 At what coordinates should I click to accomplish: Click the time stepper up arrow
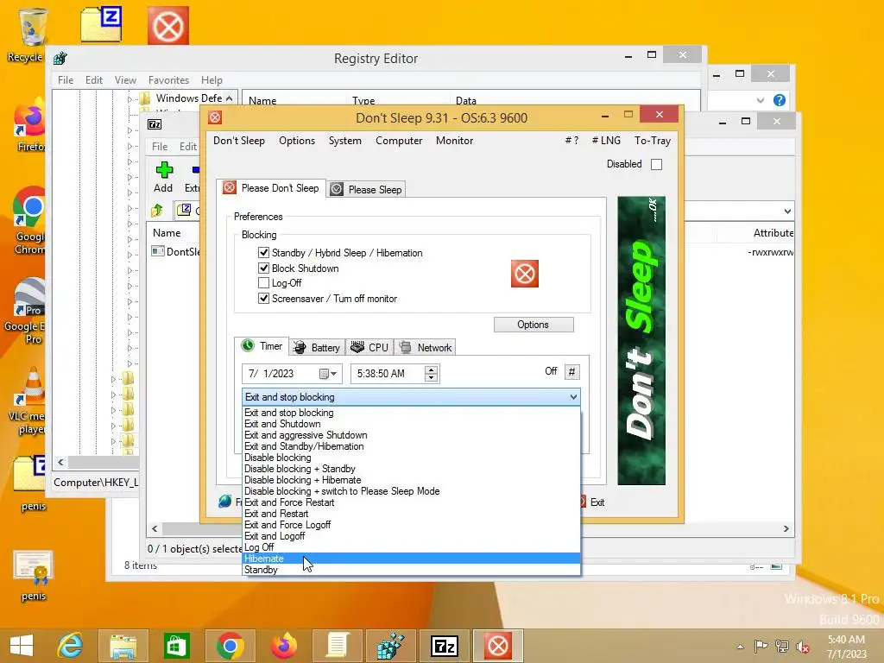432,369
